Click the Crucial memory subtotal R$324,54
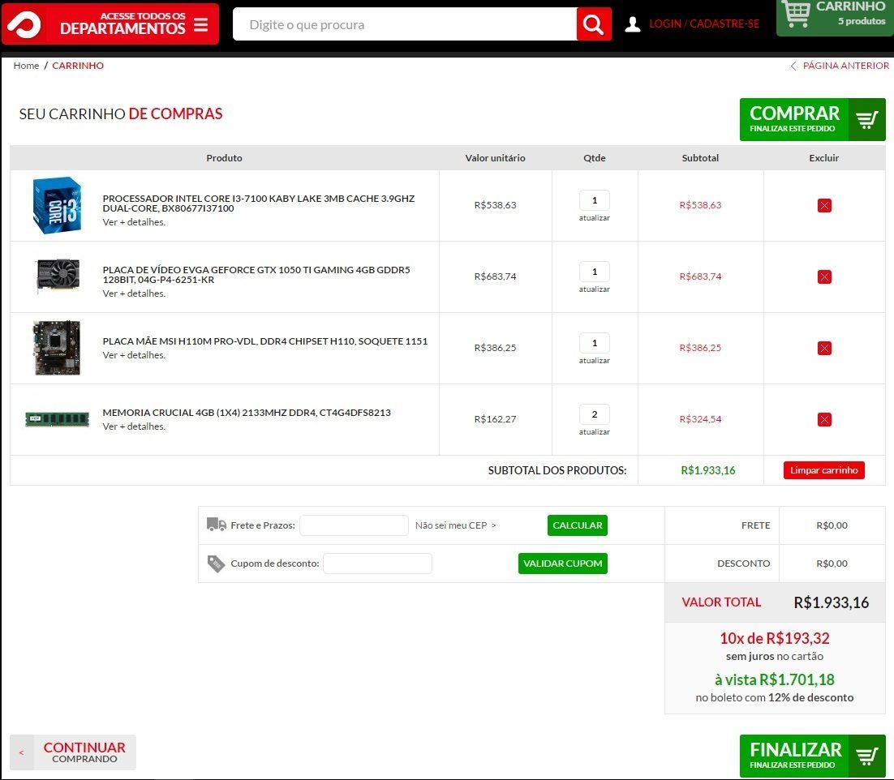 coord(700,419)
